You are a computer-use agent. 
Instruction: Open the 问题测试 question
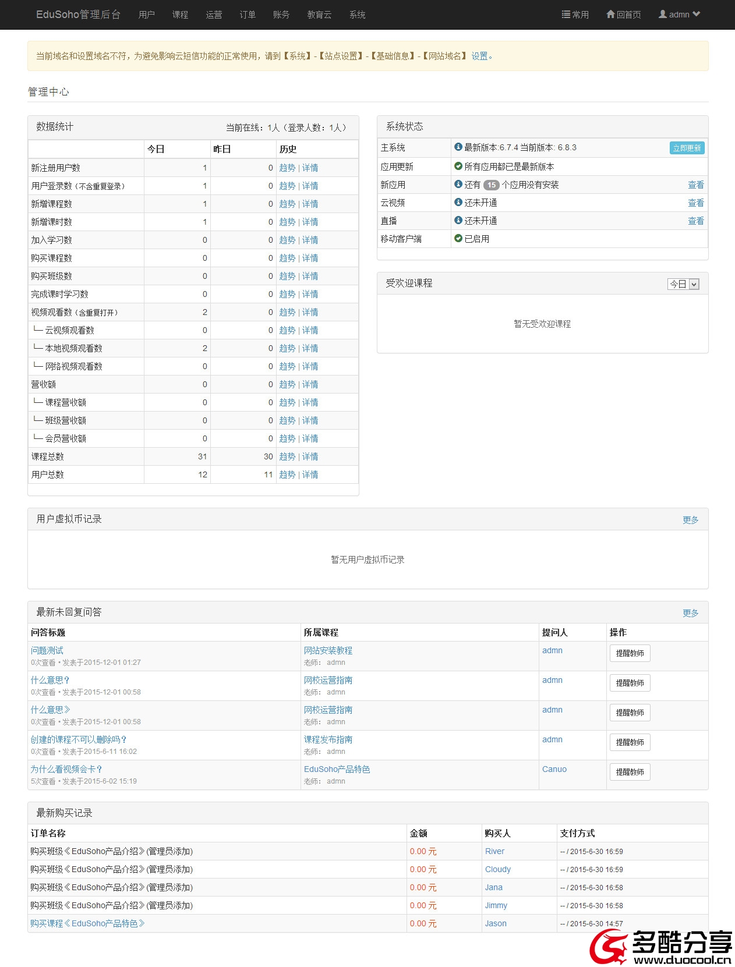47,650
